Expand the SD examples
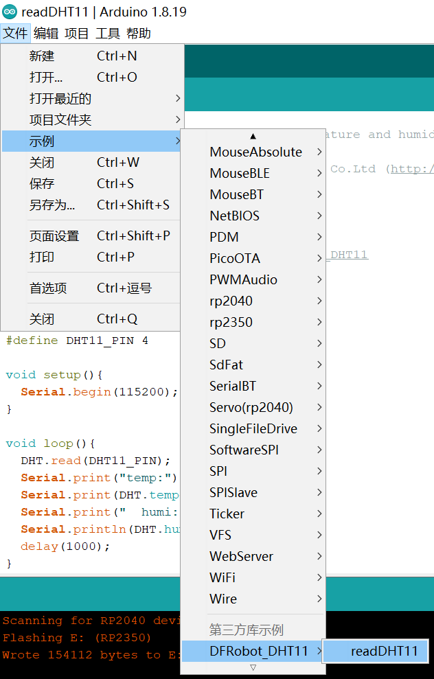Screen dimensions: 434x679 253,343
